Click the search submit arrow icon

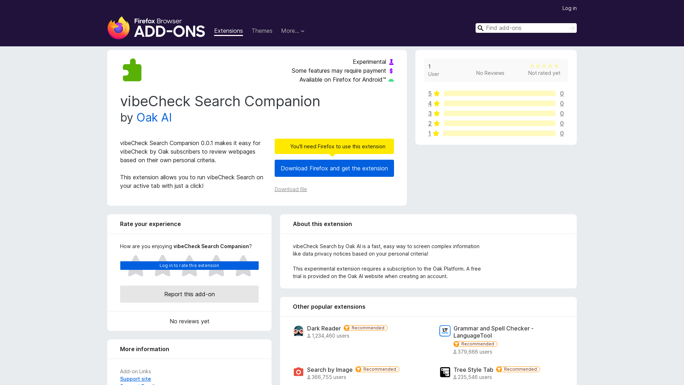(571, 28)
